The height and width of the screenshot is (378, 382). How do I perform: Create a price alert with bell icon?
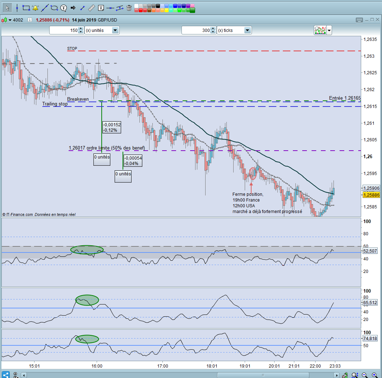pos(35,8)
